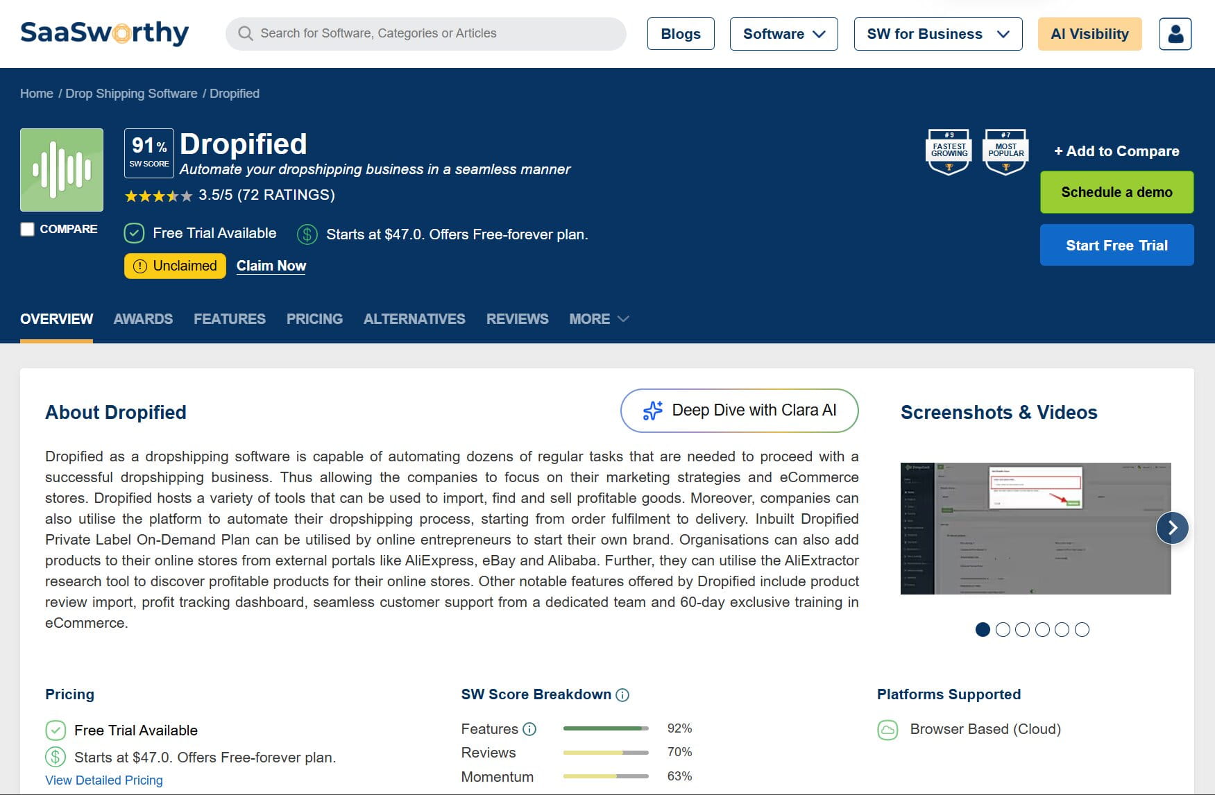Viewport: 1215px width, 795px height.
Task: Switch to the AWARDS tab
Action: tap(143, 319)
